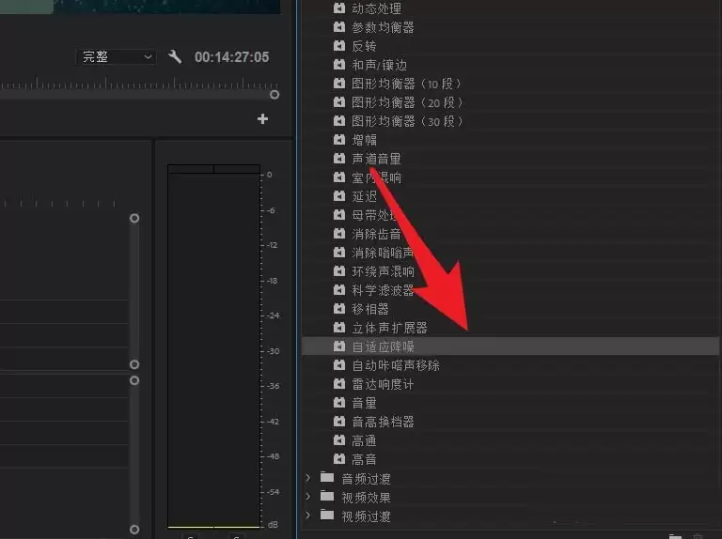Click the icon beside 高音 effect
Screen dimensions: 722x539
click(338, 459)
